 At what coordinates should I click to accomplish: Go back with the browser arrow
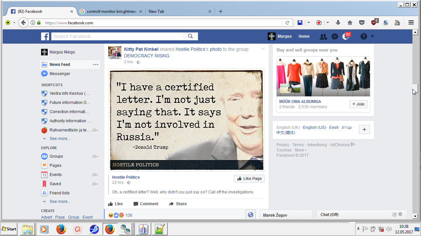[23, 23]
